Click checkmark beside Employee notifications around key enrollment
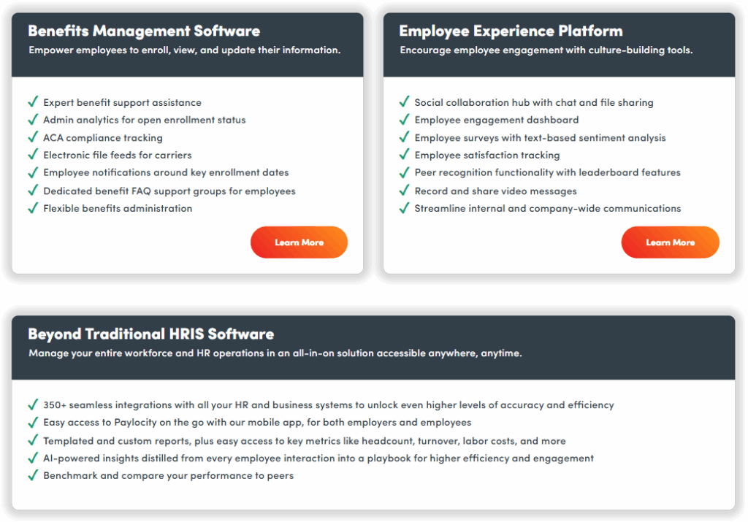748x522 pixels. (33, 172)
